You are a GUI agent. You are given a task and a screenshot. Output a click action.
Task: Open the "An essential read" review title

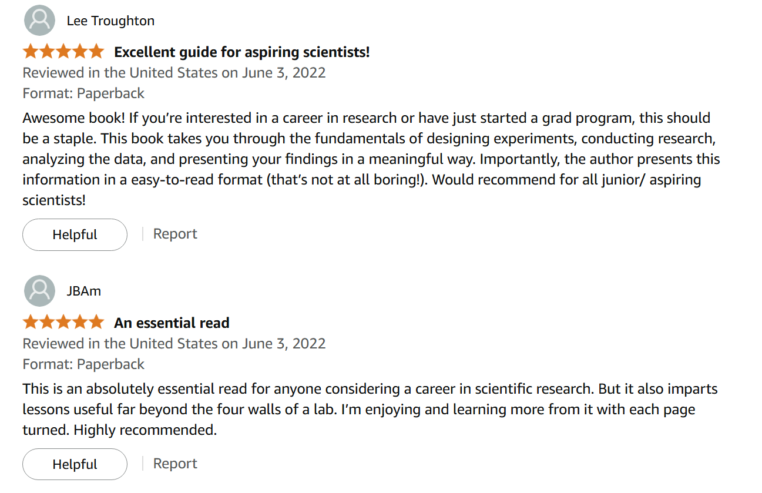coord(172,323)
